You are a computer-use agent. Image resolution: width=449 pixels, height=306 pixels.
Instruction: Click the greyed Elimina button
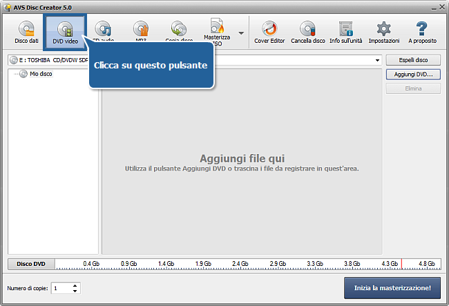click(413, 88)
